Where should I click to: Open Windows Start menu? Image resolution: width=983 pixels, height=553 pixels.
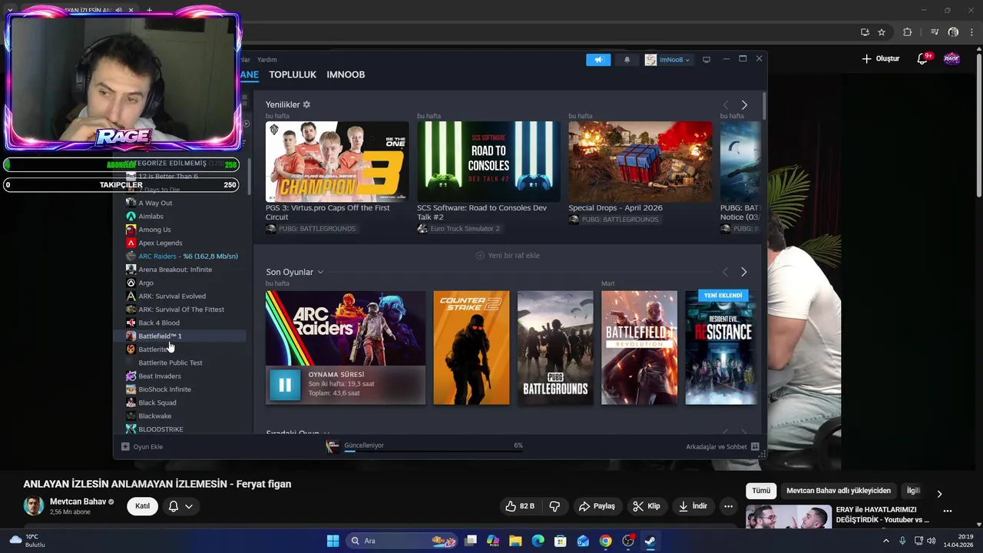click(x=333, y=541)
